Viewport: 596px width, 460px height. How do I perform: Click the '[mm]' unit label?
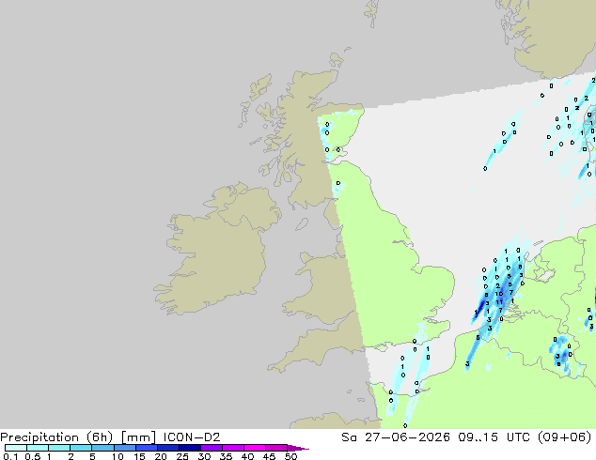click(138, 437)
